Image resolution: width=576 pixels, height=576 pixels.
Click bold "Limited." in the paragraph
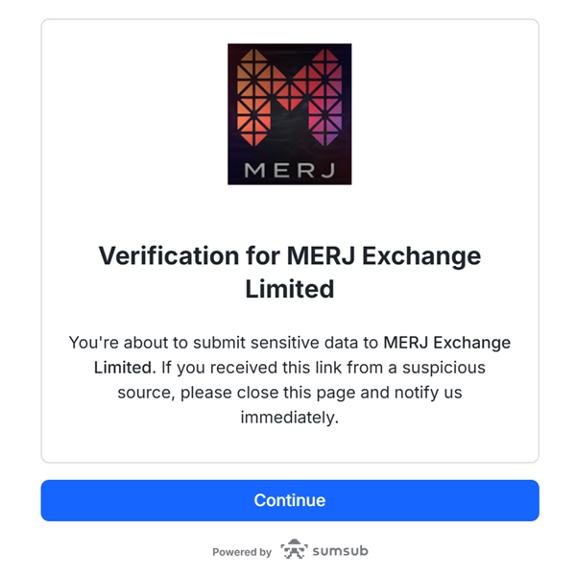click(x=124, y=368)
